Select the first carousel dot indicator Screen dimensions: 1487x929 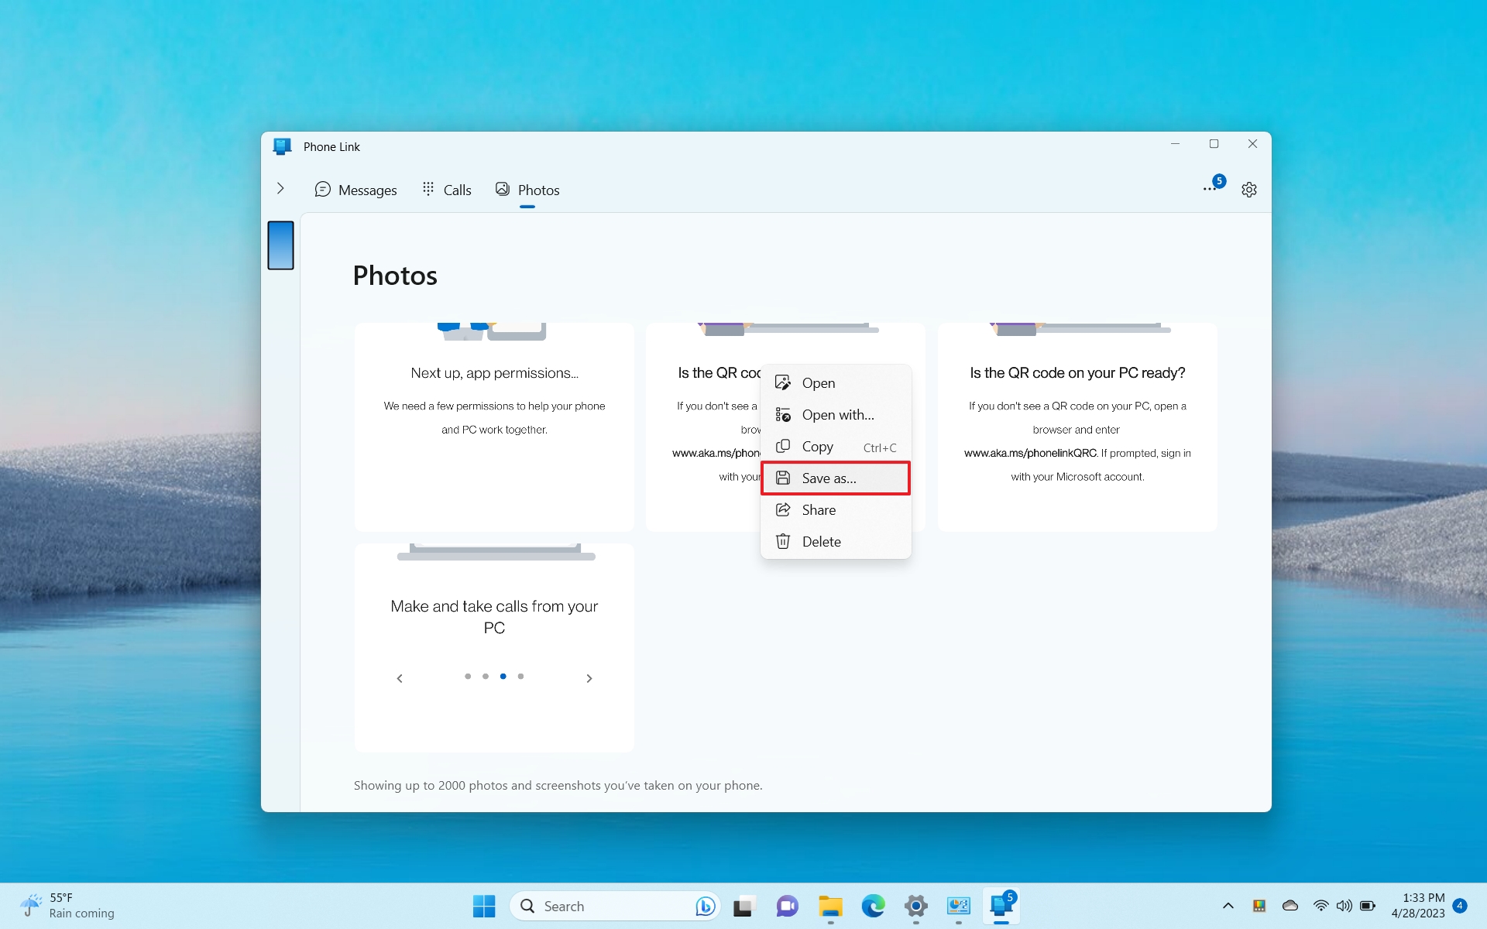468,675
